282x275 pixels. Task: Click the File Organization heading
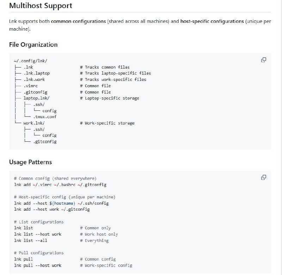click(x=33, y=45)
